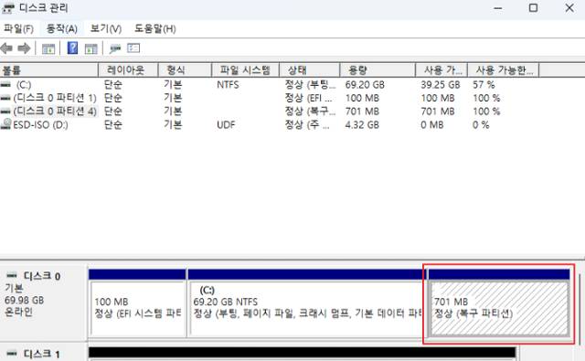Open the 동작(A) menu
This screenshot has width=585, height=361.
click(61, 28)
